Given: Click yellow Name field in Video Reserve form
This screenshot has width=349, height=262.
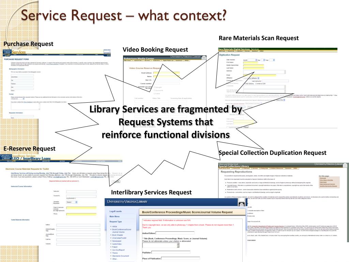Looking at the screenshot, I should [166, 76].
